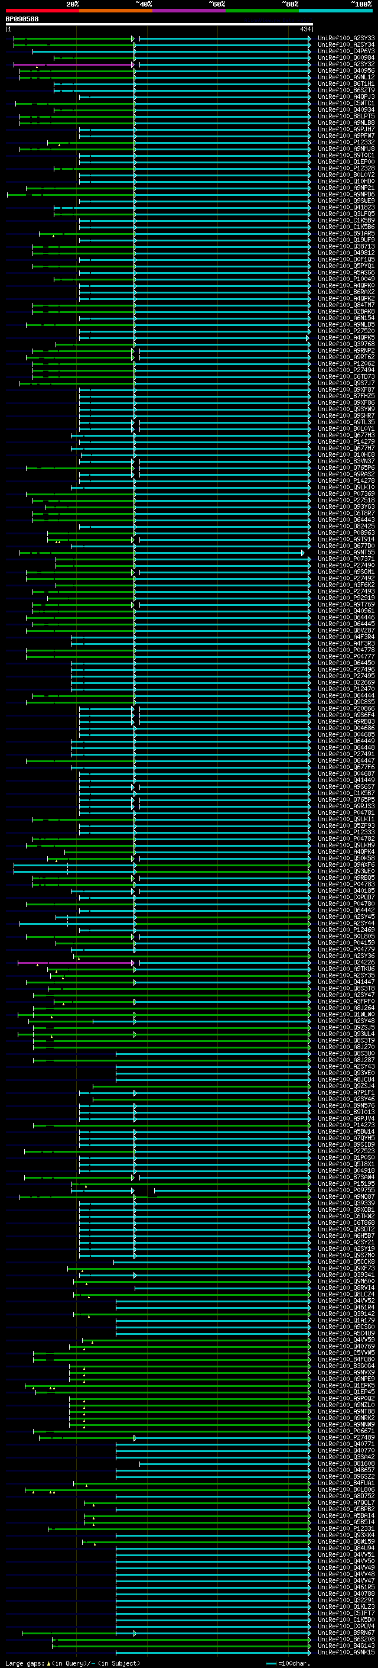Select hit label UniRef100_B6RAX2
This screenshot has height=1668, width=378.
346,292
